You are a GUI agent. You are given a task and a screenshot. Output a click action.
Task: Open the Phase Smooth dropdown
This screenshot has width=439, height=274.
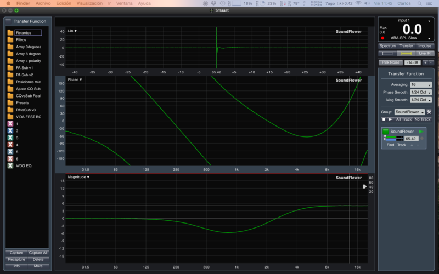click(421, 93)
